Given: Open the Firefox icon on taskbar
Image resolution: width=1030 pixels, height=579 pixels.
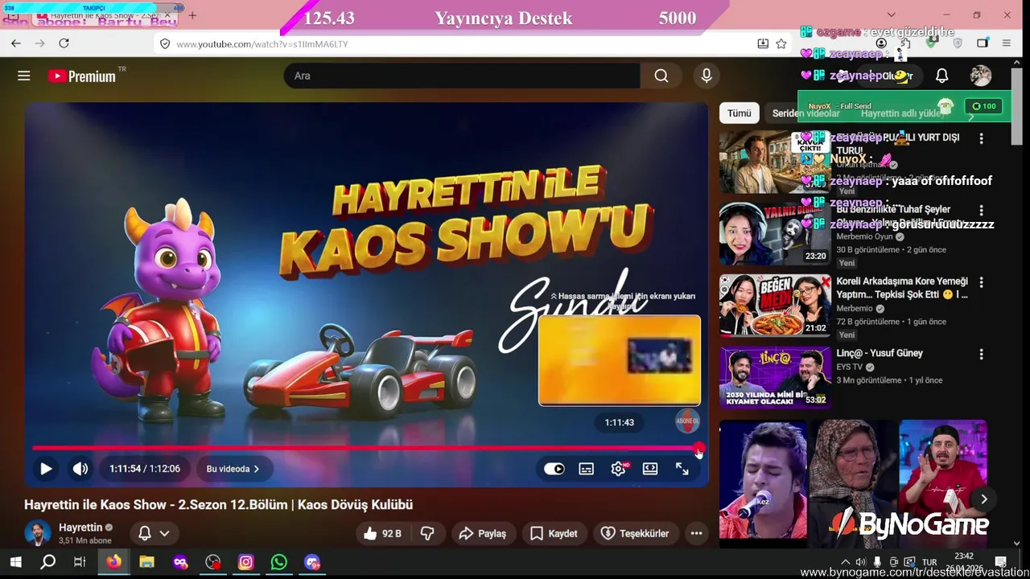Looking at the screenshot, I should click(x=113, y=562).
